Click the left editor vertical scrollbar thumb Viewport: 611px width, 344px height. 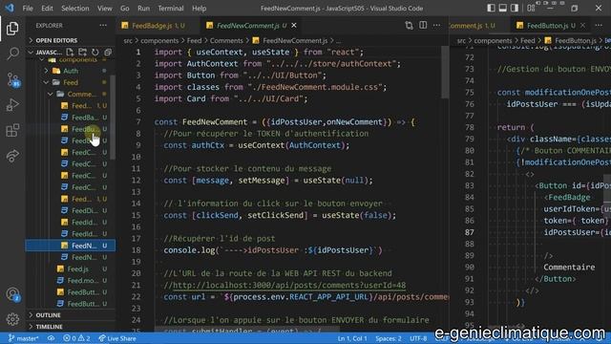pyautogui.click(x=445, y=73)
